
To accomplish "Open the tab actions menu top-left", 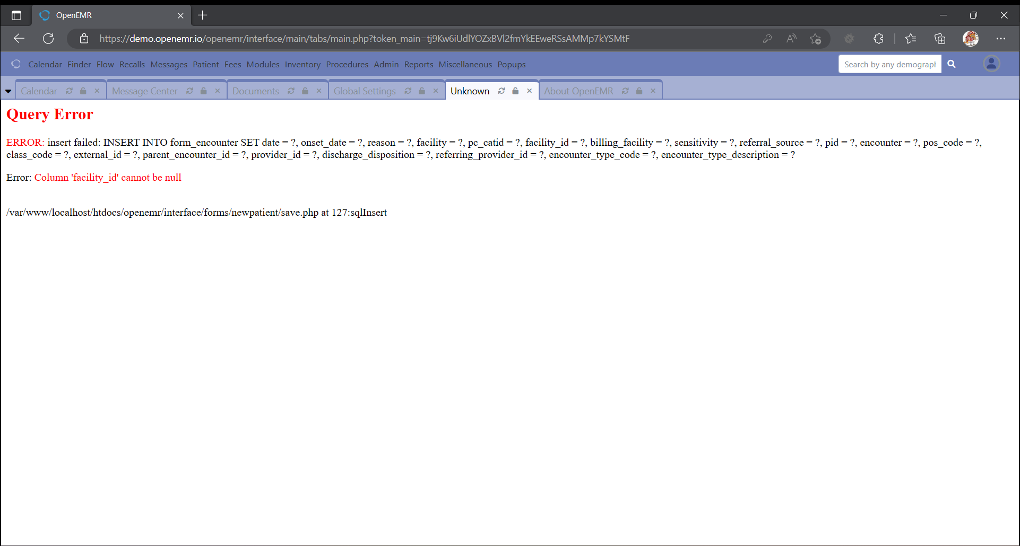I will click(x=16, y=15).
